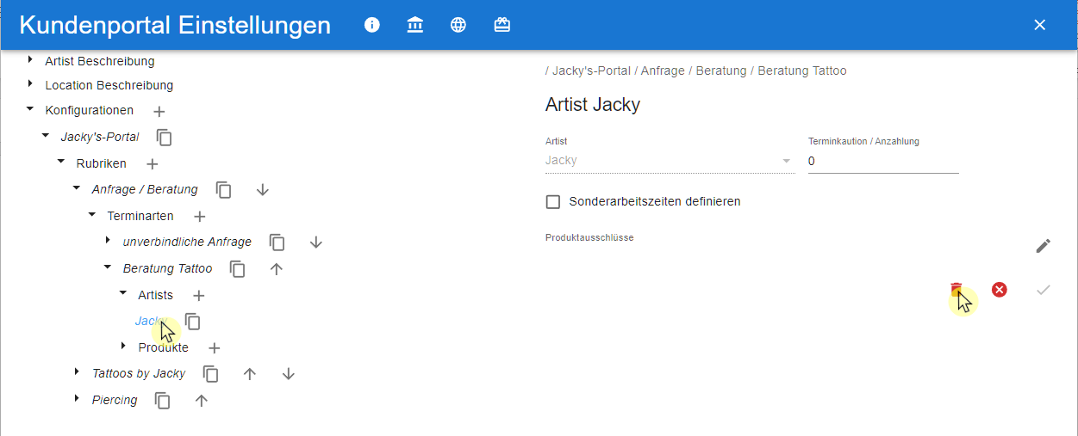Image resolution: width=1078 pixels, height=436 pixels.
Task: Enable Sonderarbeitszeiten definieren checkbox
Action: coord(553,202)
